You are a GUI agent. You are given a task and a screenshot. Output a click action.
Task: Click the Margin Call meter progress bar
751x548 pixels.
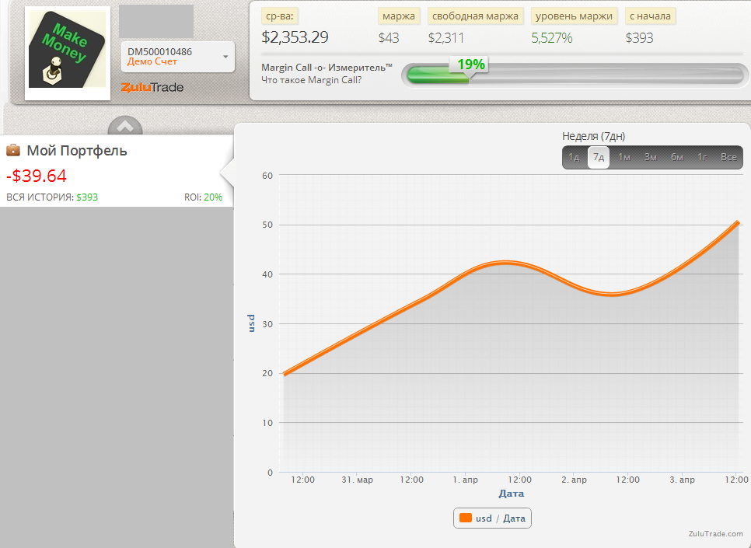coord(575,75)
